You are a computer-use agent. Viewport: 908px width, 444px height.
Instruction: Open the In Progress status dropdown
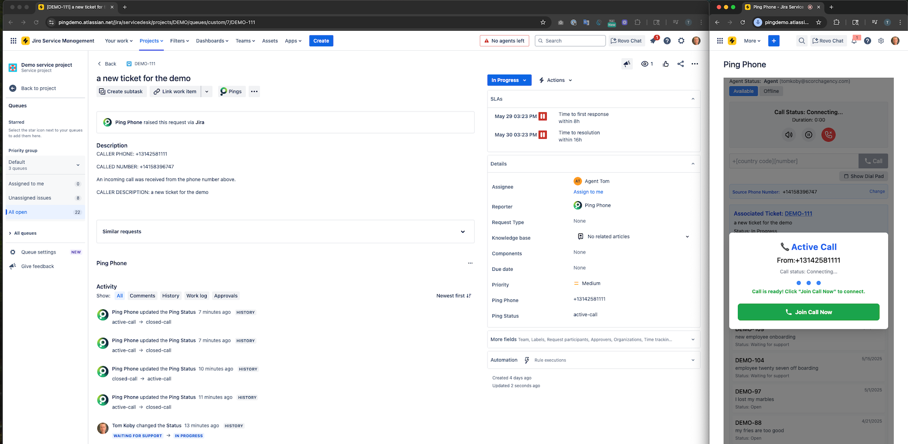tap(509, 80)
